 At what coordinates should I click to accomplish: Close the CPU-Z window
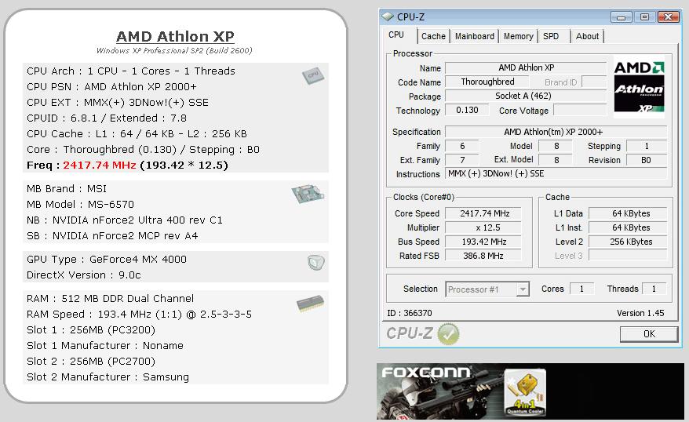668,17
